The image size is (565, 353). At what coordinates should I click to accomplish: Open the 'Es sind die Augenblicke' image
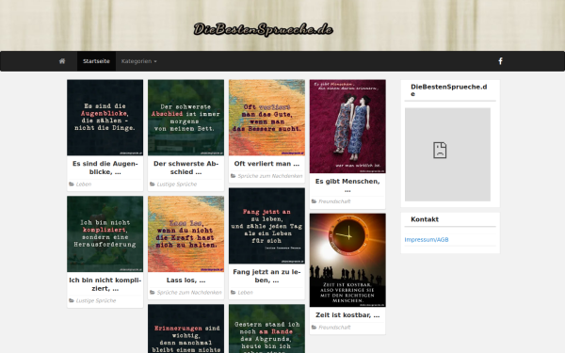[x=105, y=118]
